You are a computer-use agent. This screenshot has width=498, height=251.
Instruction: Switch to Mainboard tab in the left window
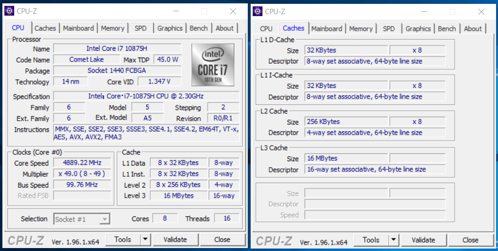pyautogui.click(x=78, y=28)
